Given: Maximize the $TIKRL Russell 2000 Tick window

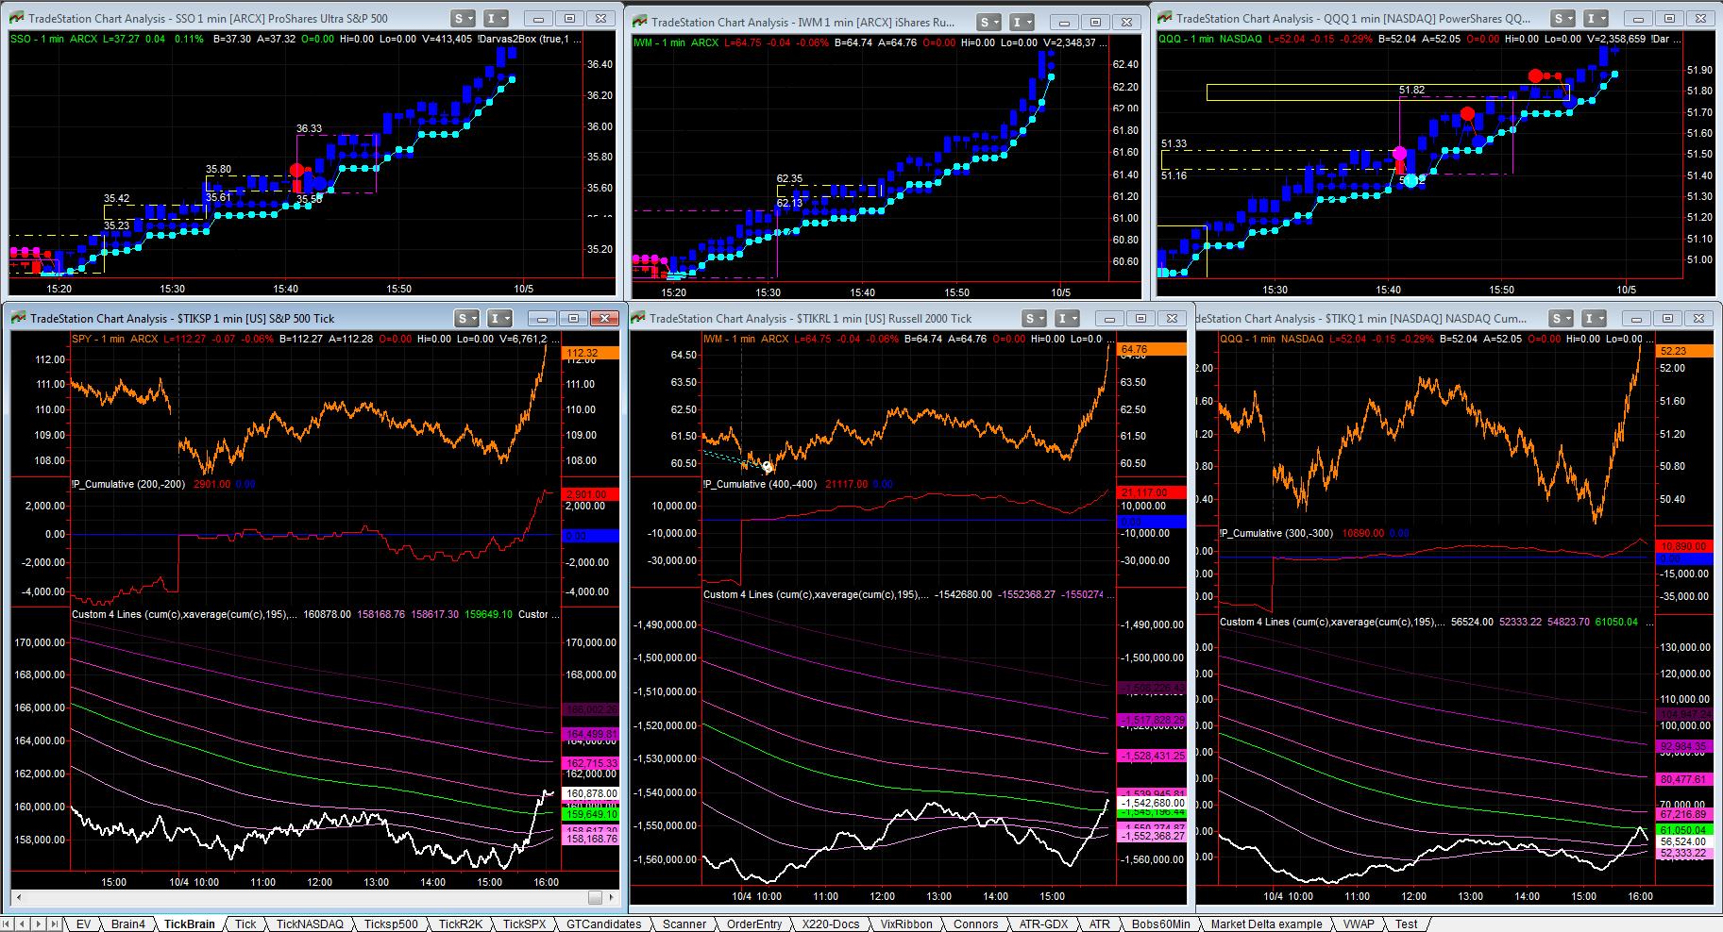Looking at the screenshot, I should [x=1140, y=319].
